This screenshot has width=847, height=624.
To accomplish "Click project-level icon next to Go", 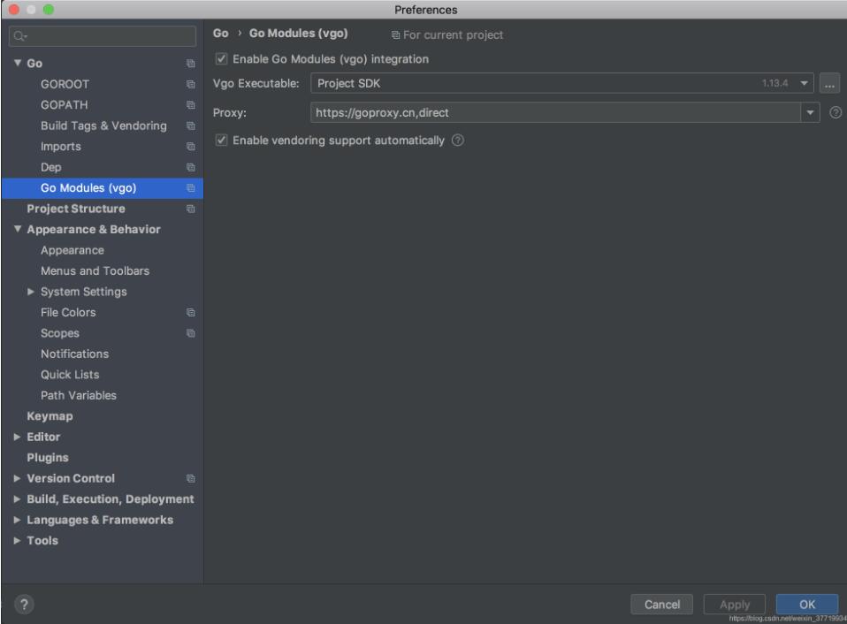I will pos(191,64).
